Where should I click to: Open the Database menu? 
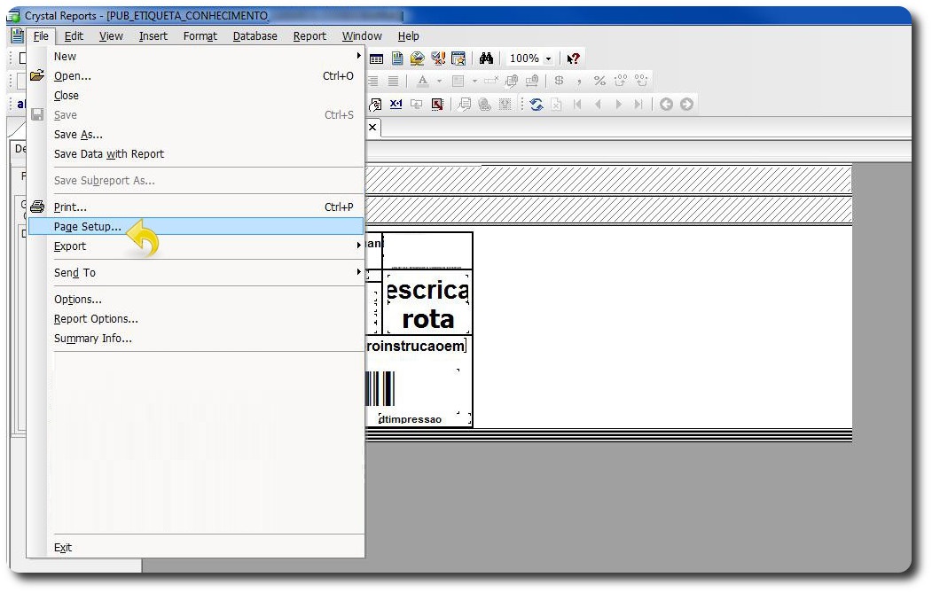click(x=255, y=36)
